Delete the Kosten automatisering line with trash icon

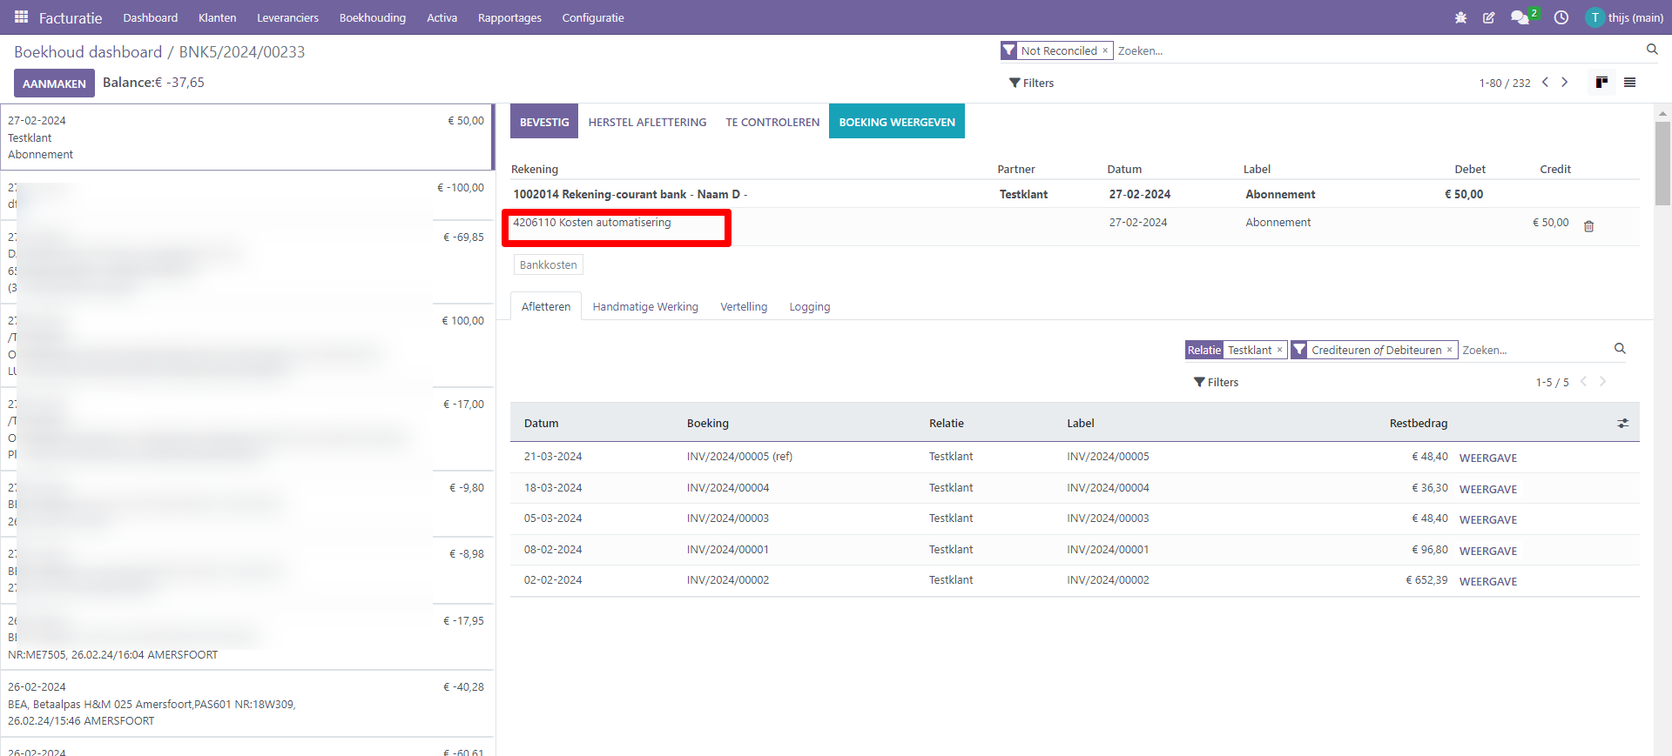coord(1588,226)
